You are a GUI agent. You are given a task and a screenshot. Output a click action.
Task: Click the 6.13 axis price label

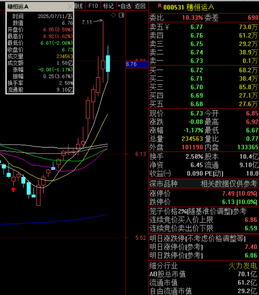[141, 154]
